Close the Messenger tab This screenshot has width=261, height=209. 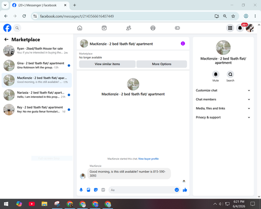click(65, 5)
